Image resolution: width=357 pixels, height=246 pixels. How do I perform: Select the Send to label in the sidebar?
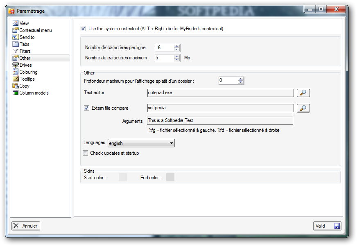point(27,37)
